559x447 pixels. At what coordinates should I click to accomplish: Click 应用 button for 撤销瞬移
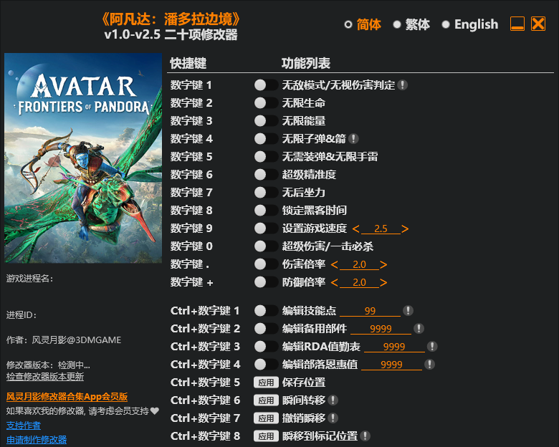(266, 418)
